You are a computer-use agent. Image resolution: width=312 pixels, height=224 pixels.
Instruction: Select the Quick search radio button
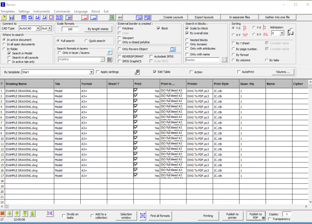[86, 41]
